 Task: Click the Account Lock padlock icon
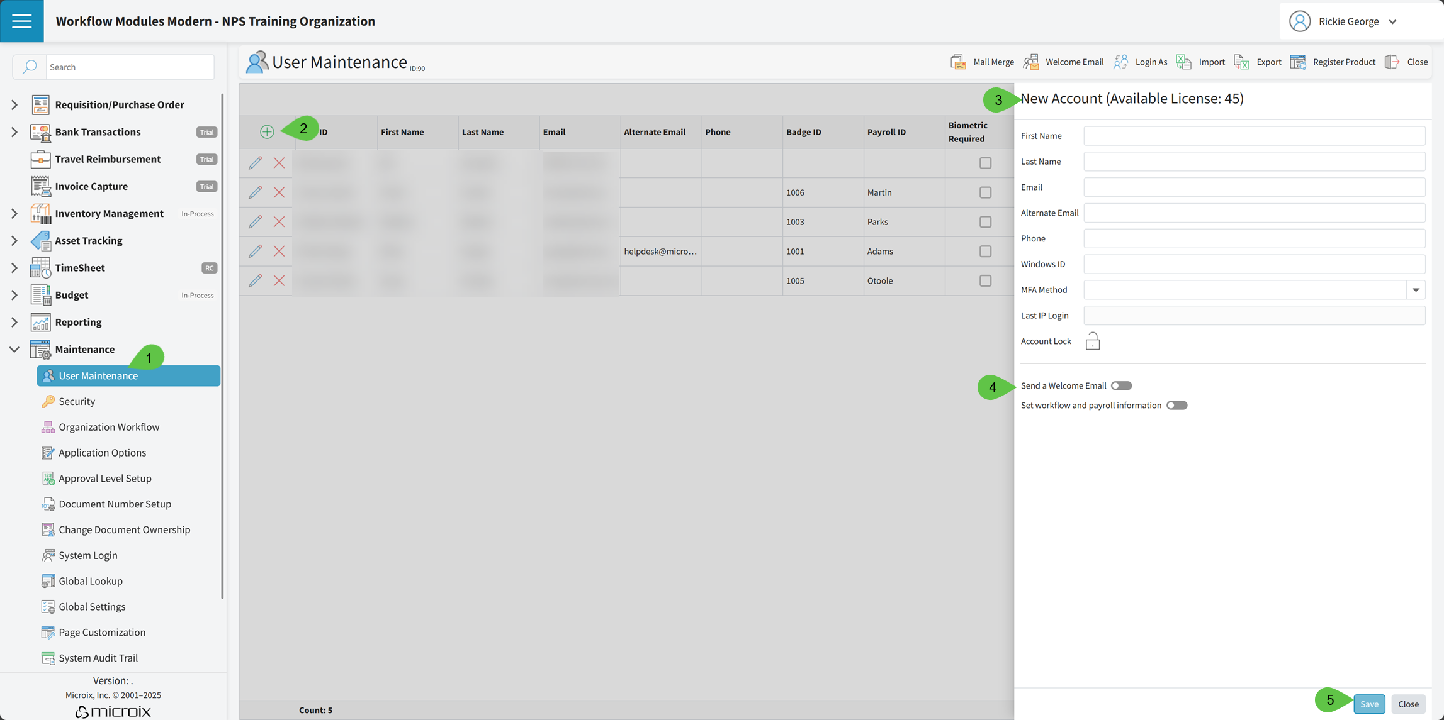coord(1093,341)
